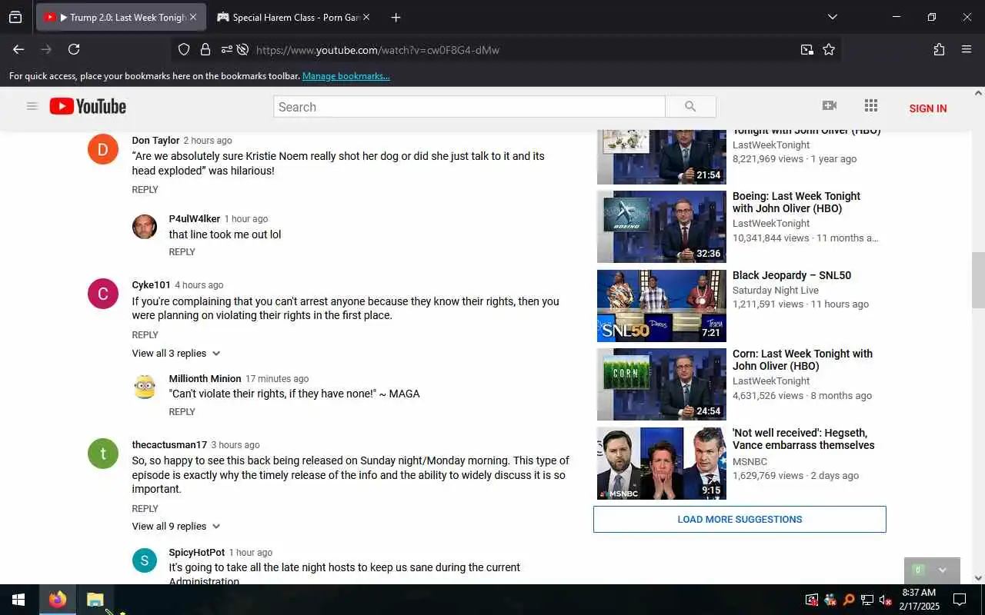Screen dimensions: 985x615
Task: Click the chevron on the floating bottom-right widget
Action: pos(943,570)
